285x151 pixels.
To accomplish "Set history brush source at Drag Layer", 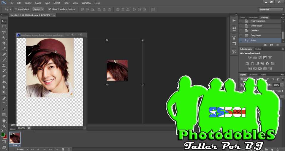I will coord(241,35).
